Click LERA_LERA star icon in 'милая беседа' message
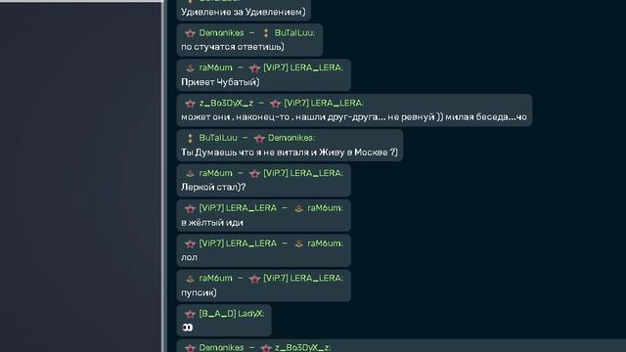 [275, 104]
